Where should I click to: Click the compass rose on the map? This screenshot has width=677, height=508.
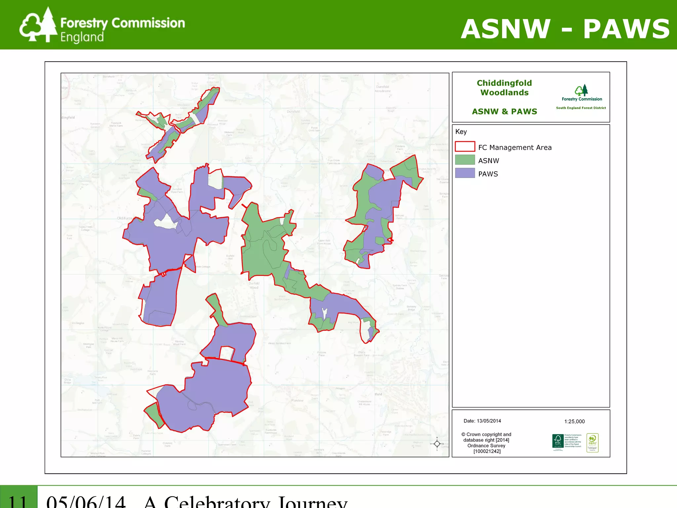437,444
